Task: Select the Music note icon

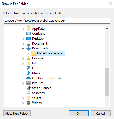Action: (28, 73)
